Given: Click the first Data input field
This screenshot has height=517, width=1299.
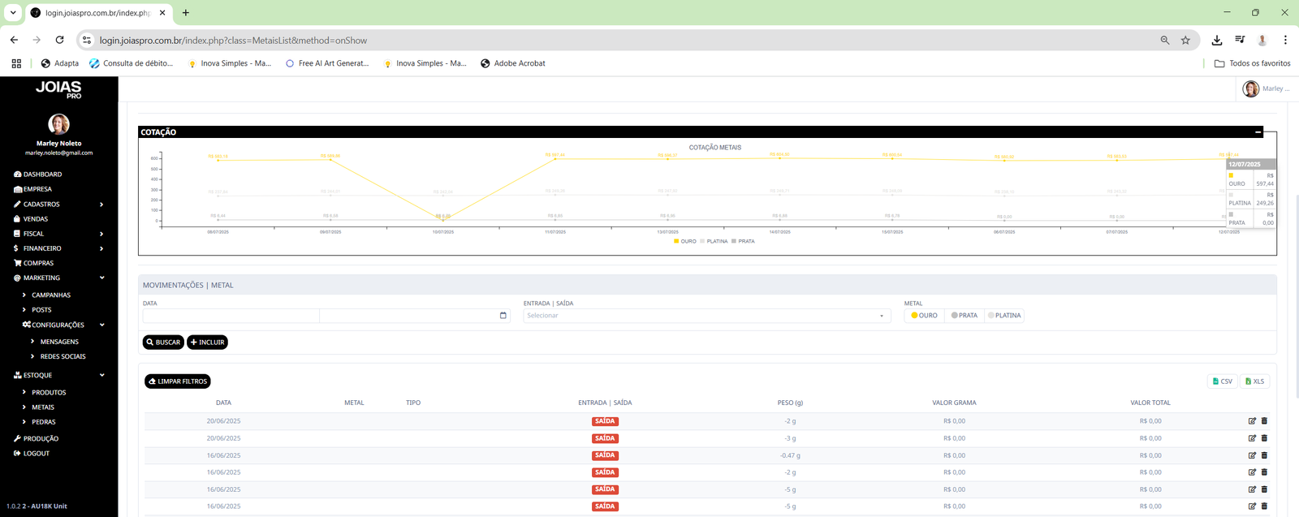Looking at the screenshot, I should pos(231,316).
